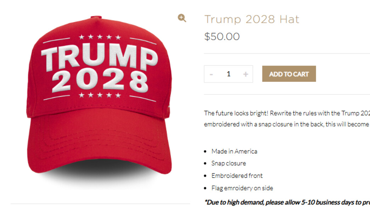Select the $50.00 price text
The image size is (370, 208).
(x=222, y=37)
